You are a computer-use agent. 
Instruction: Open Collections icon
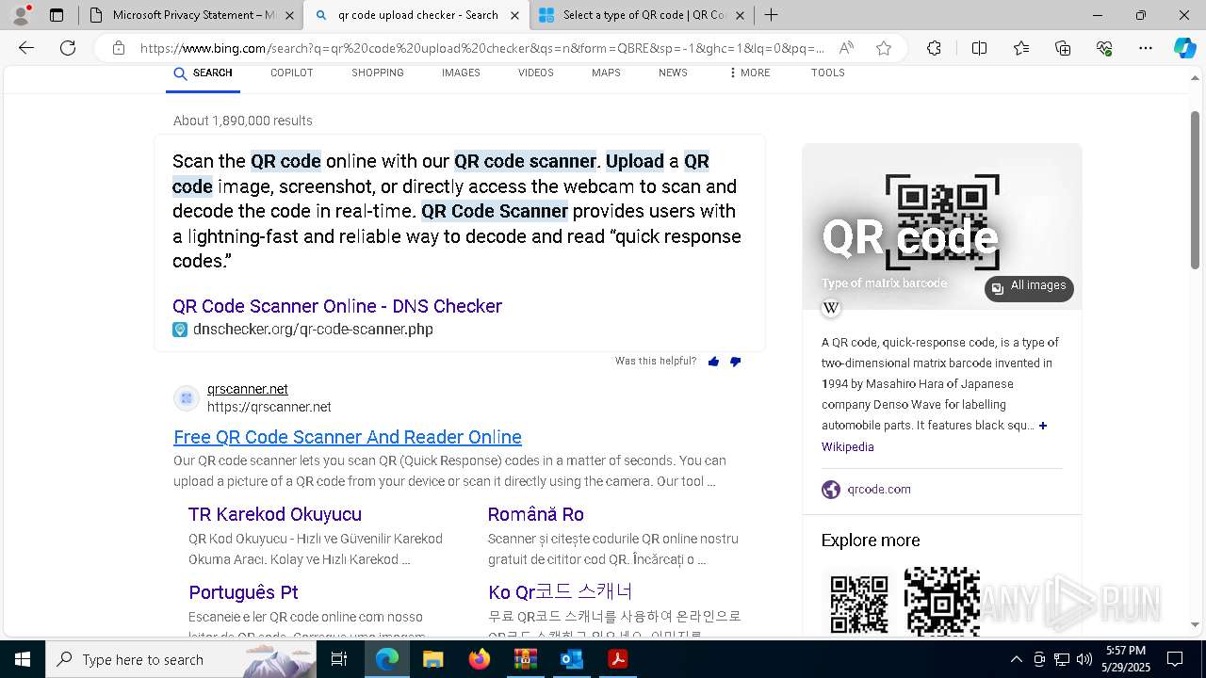(1063, 48)
